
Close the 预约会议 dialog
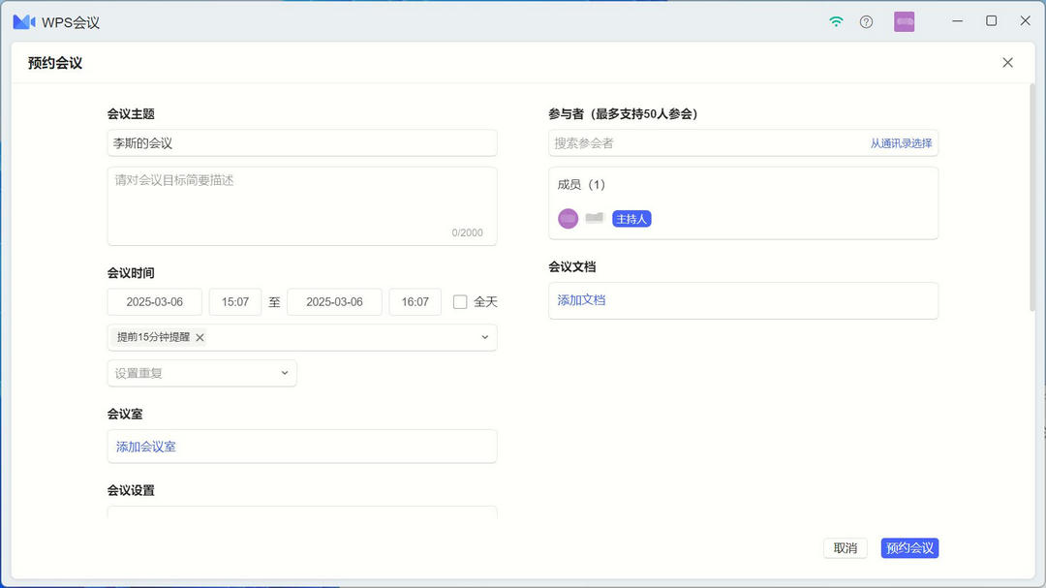[1007, 62]
